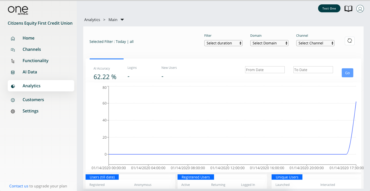This screenshot has height=191, width=370.
Task: Click the Interacted column label
Action: pos(328,185)
